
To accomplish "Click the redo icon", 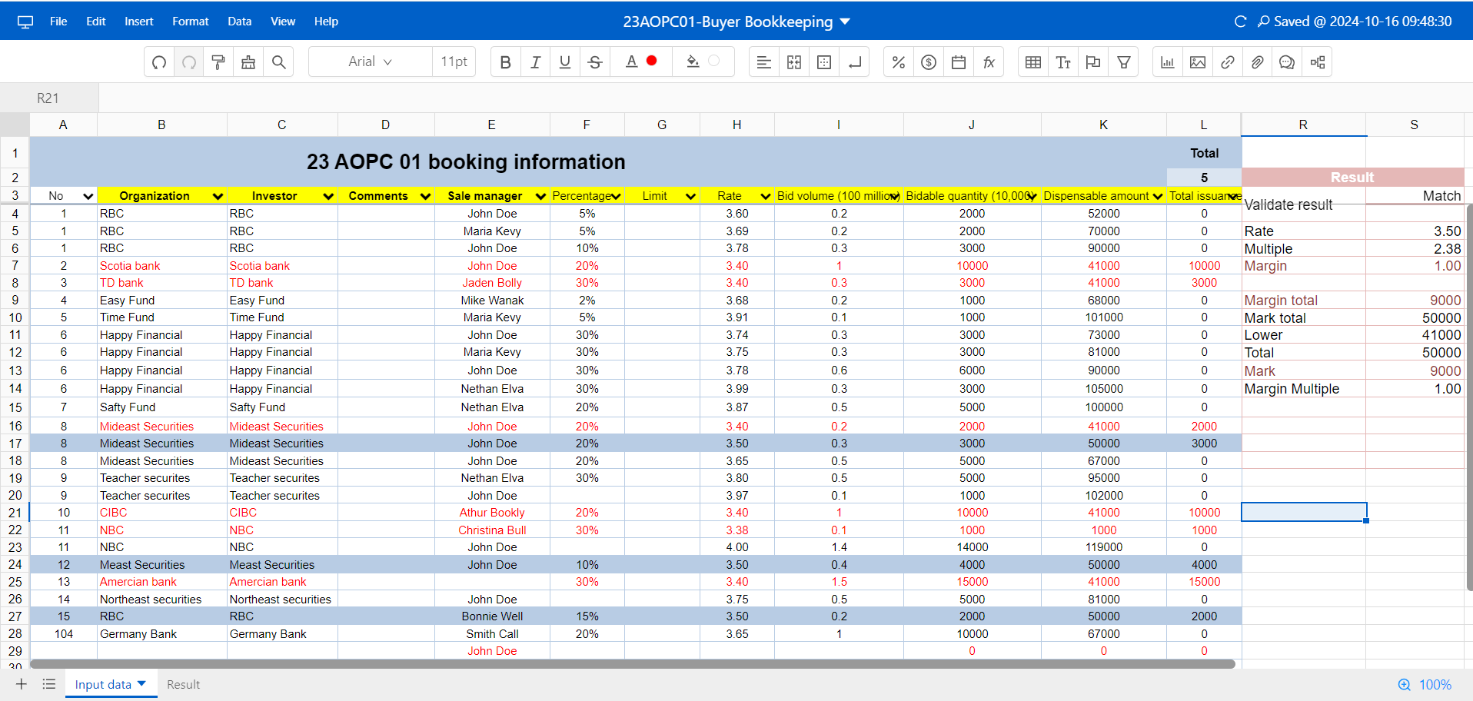I will coord(189,62).
